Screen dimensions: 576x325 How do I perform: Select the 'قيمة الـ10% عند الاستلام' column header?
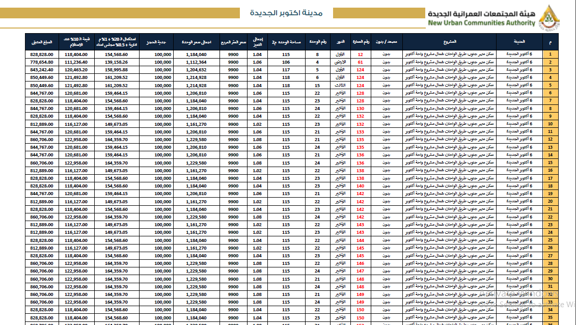[76, 42]
